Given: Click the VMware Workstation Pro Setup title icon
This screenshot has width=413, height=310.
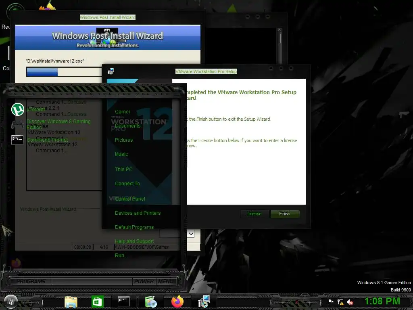Looking at the screenshot, I should [111, 71].
